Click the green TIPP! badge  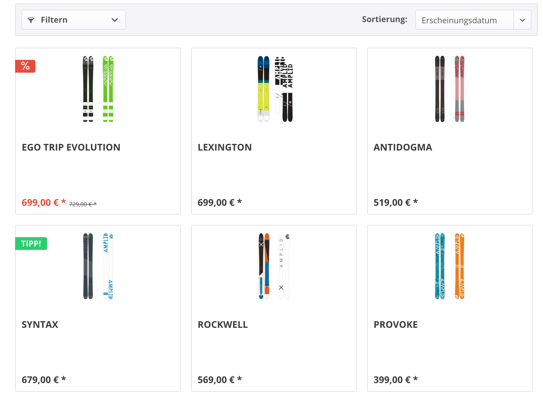click(x=31, y=244)
